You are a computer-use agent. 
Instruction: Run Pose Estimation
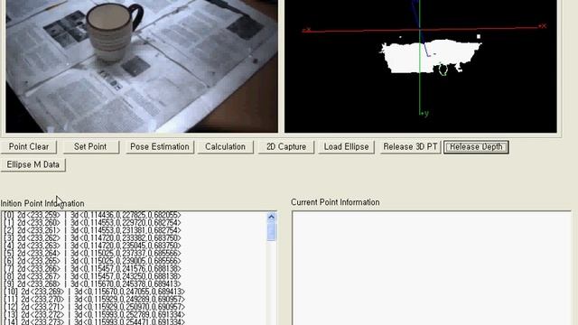tap(160, 146)
